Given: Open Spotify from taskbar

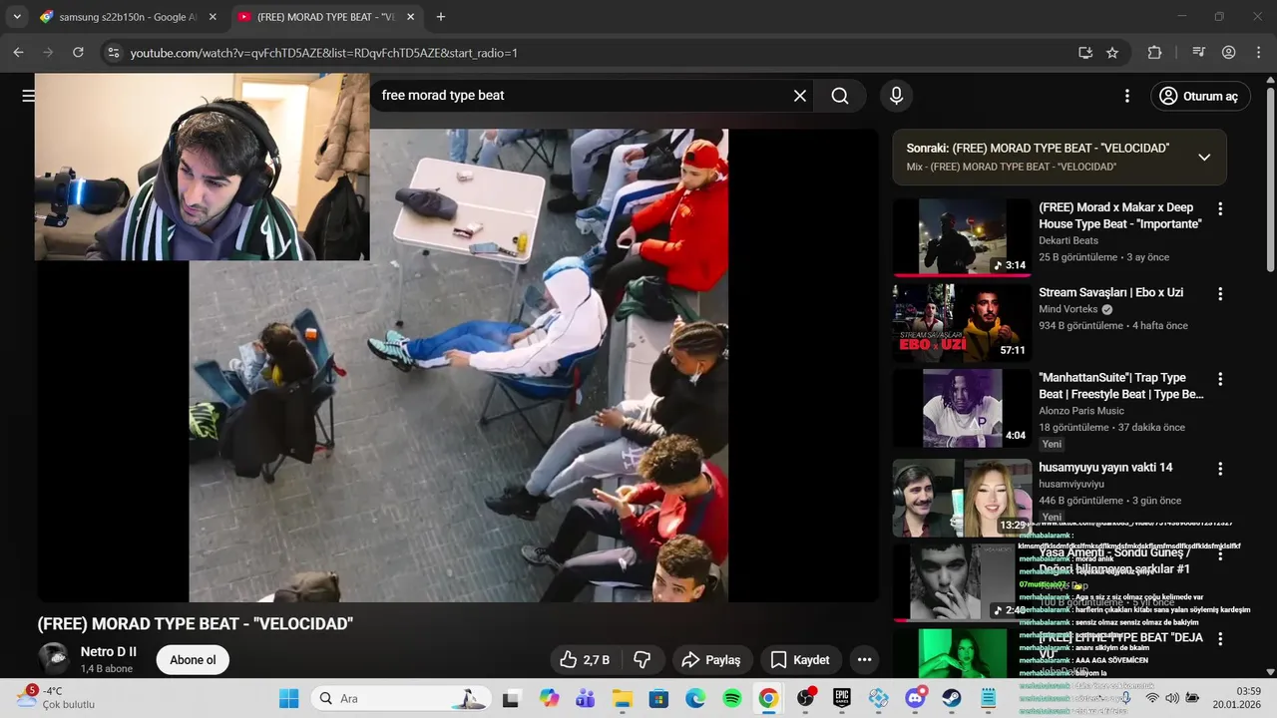Looking at the screenshot, I should (x=731, y=698).
